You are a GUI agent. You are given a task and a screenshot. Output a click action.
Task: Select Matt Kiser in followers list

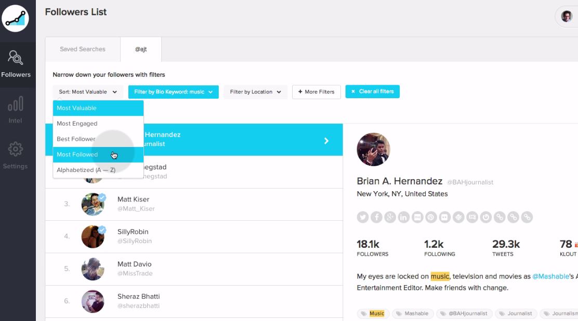click(x=133, y=204)
